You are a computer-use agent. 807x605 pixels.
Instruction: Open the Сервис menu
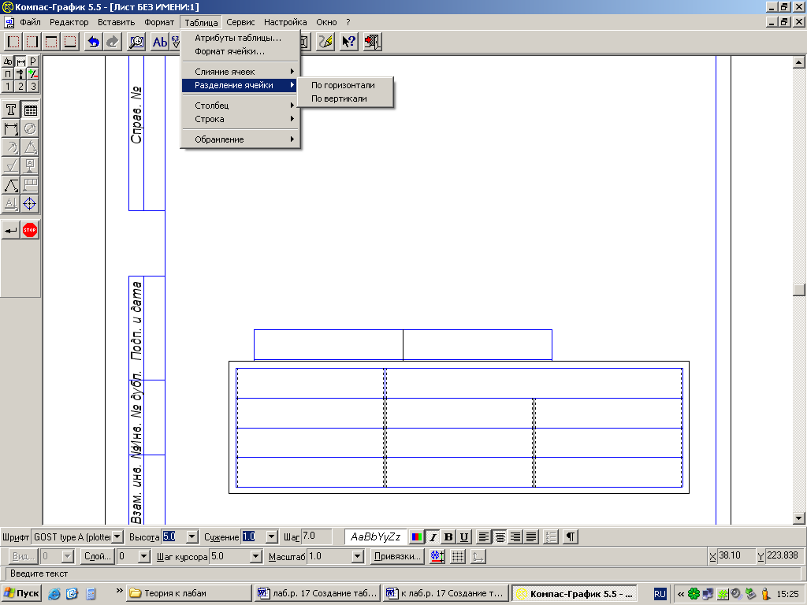[240, 22]
